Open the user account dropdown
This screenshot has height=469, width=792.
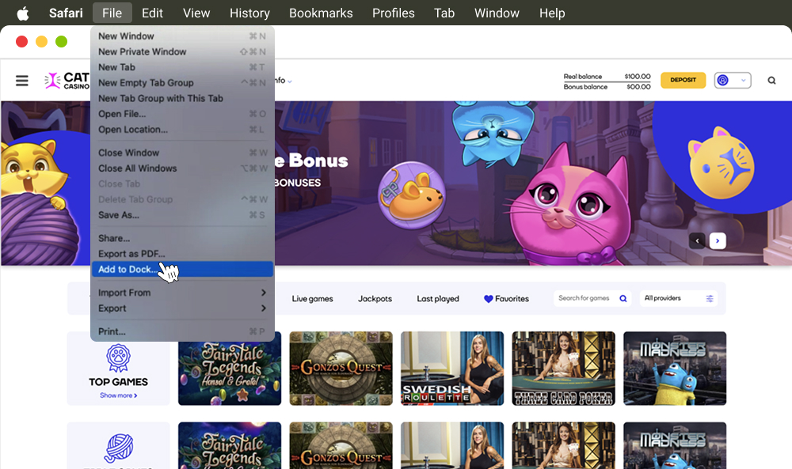732,81
